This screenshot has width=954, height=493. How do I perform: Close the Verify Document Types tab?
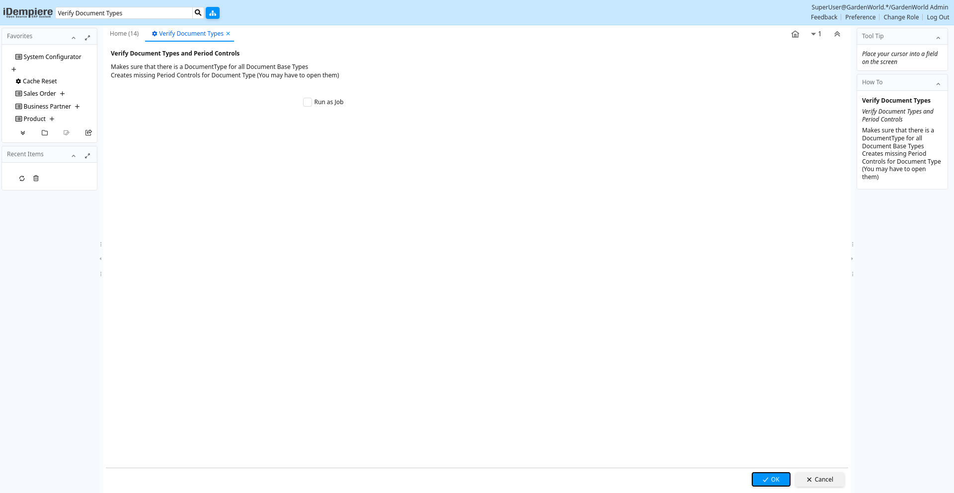pyautogui.click(x=228, y=34)
